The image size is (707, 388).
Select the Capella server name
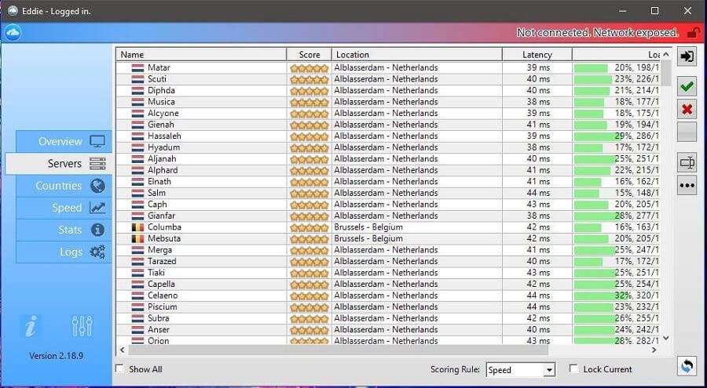[161, 284]
